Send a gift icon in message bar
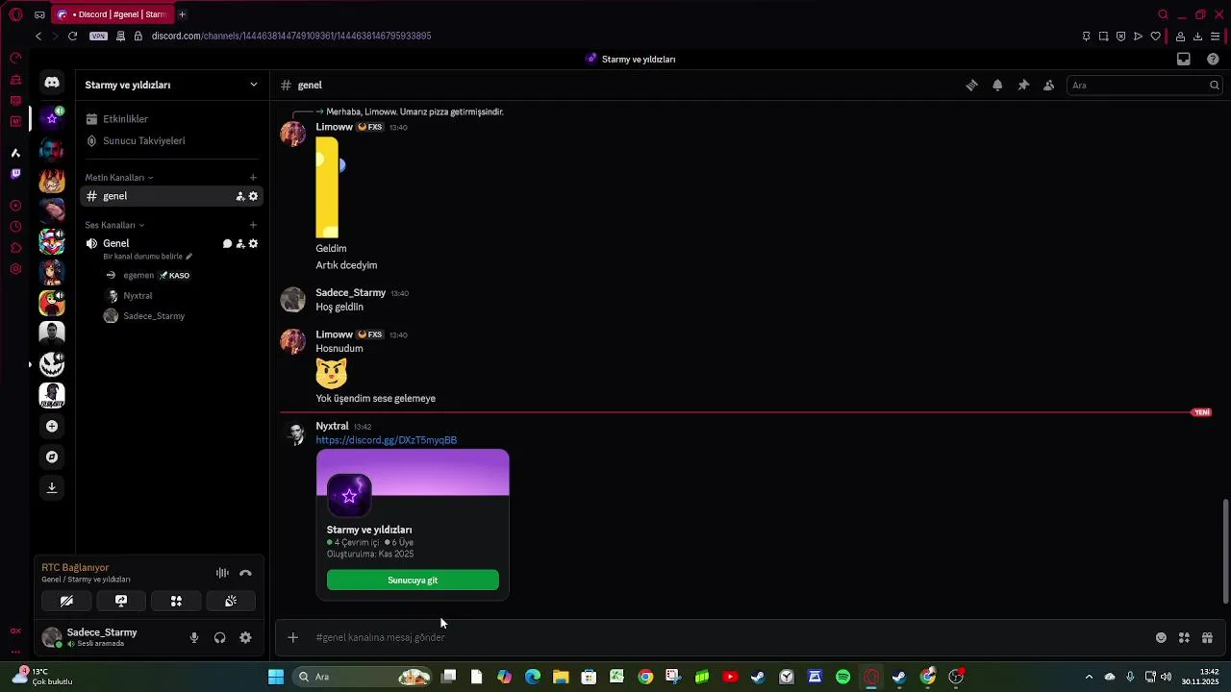Image resolution: width=1231 pixels, height=692 pixels. (1207, 637)
